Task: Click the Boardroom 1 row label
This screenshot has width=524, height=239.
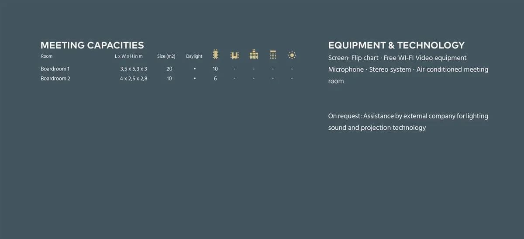Action: [x=55, y=69]
